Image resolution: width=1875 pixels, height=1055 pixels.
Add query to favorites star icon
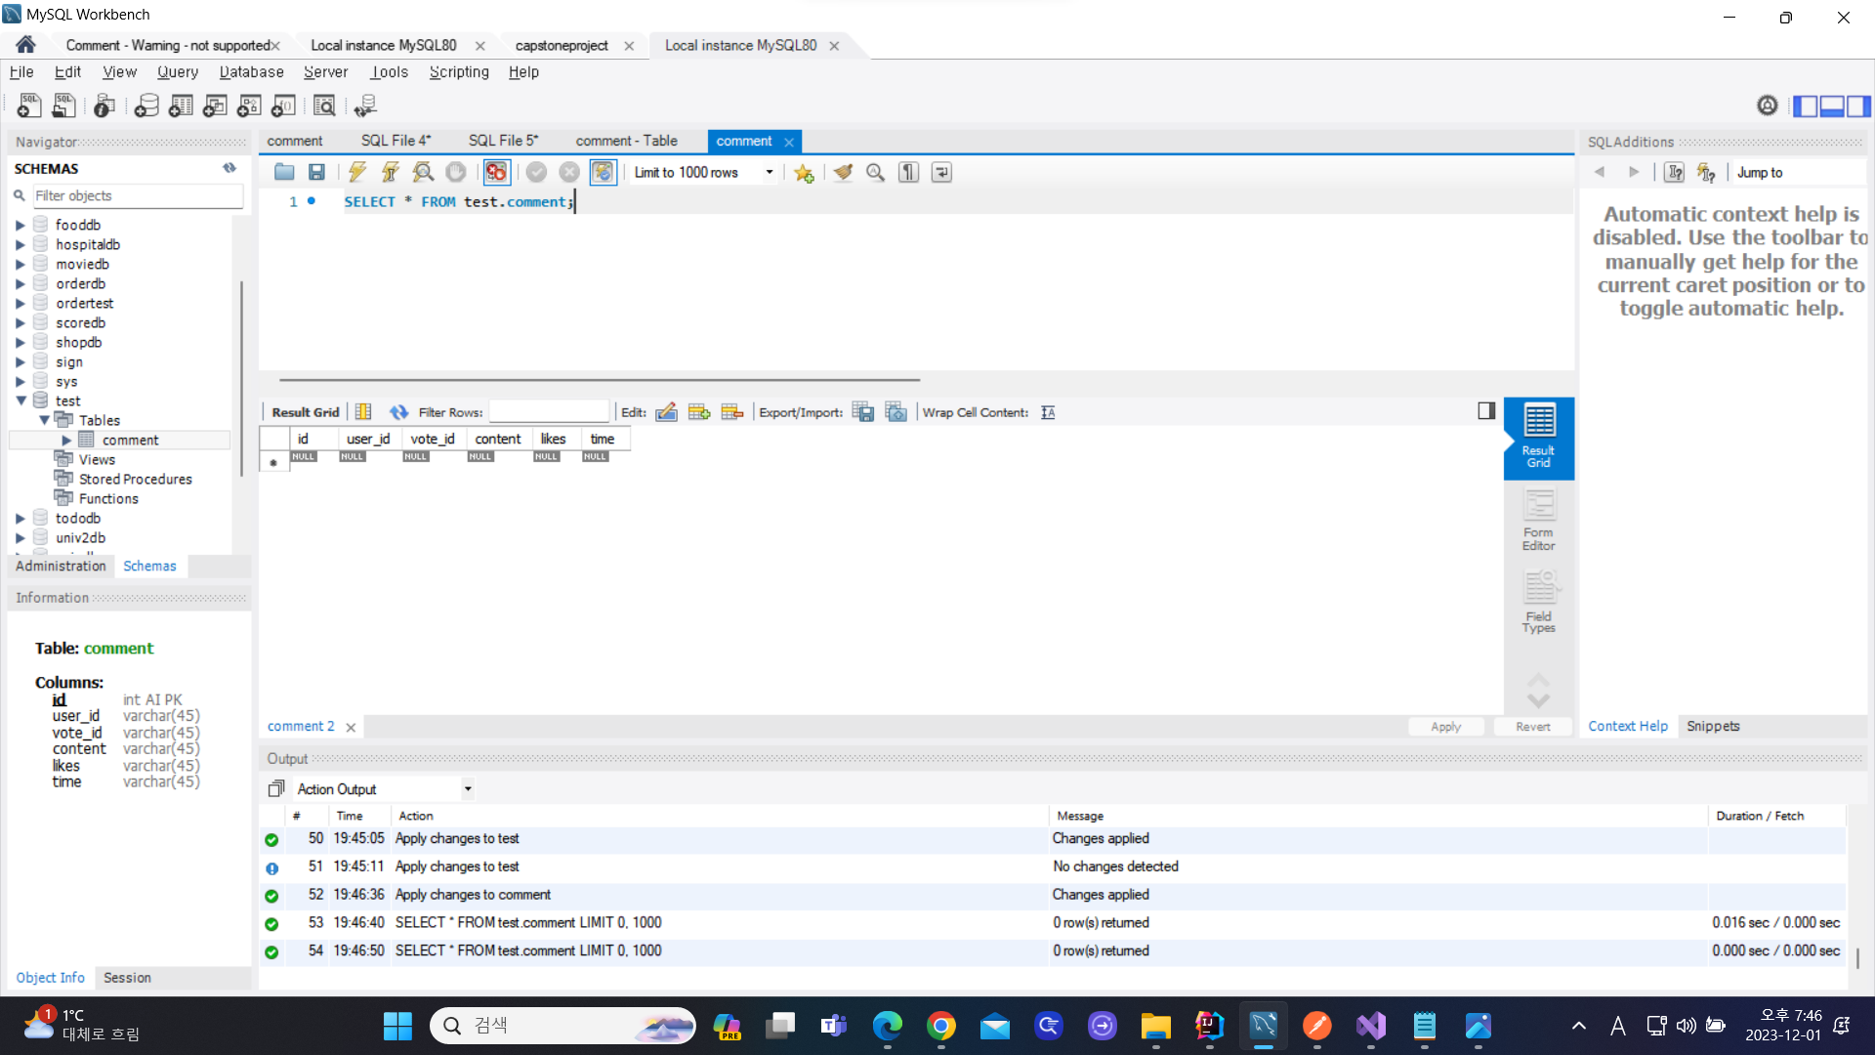[x=804, y=173]
